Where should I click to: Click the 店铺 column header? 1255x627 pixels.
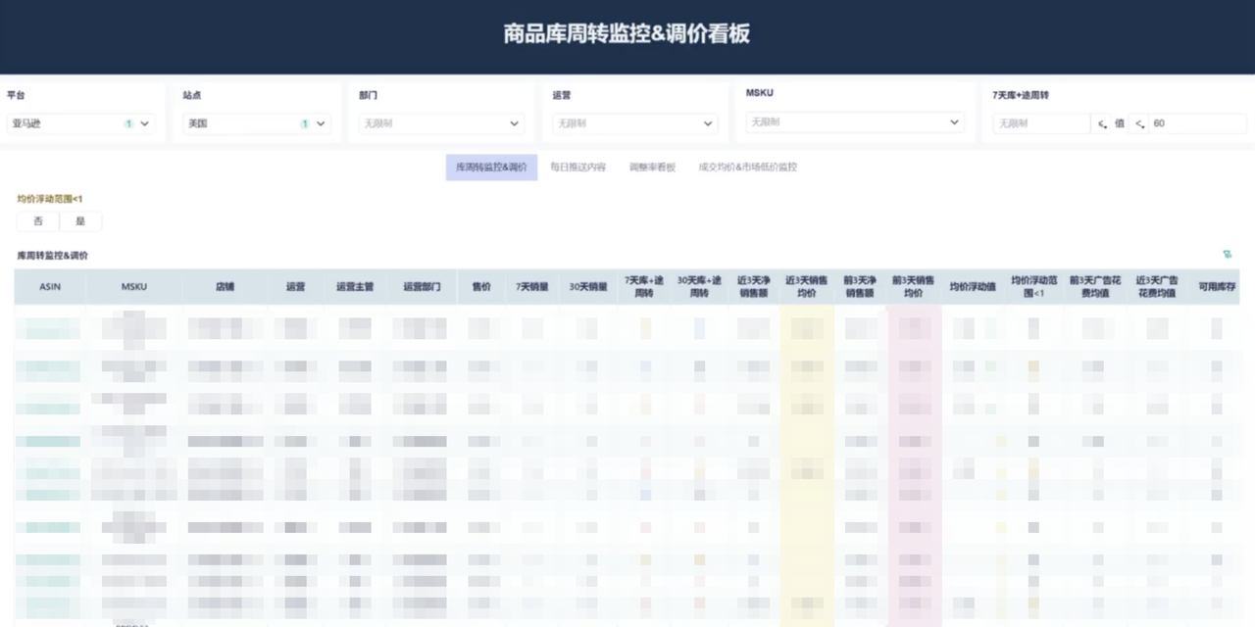click(x=226, y=287)
